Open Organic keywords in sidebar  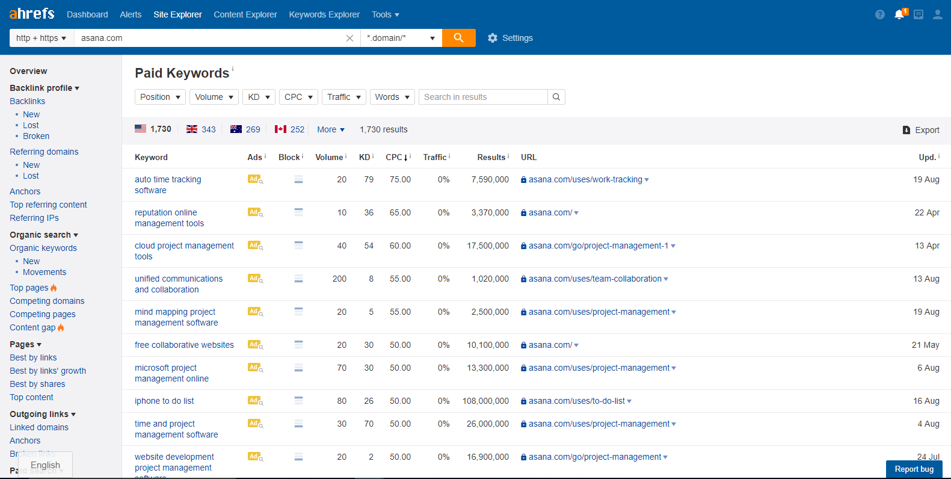coord(43,248)
